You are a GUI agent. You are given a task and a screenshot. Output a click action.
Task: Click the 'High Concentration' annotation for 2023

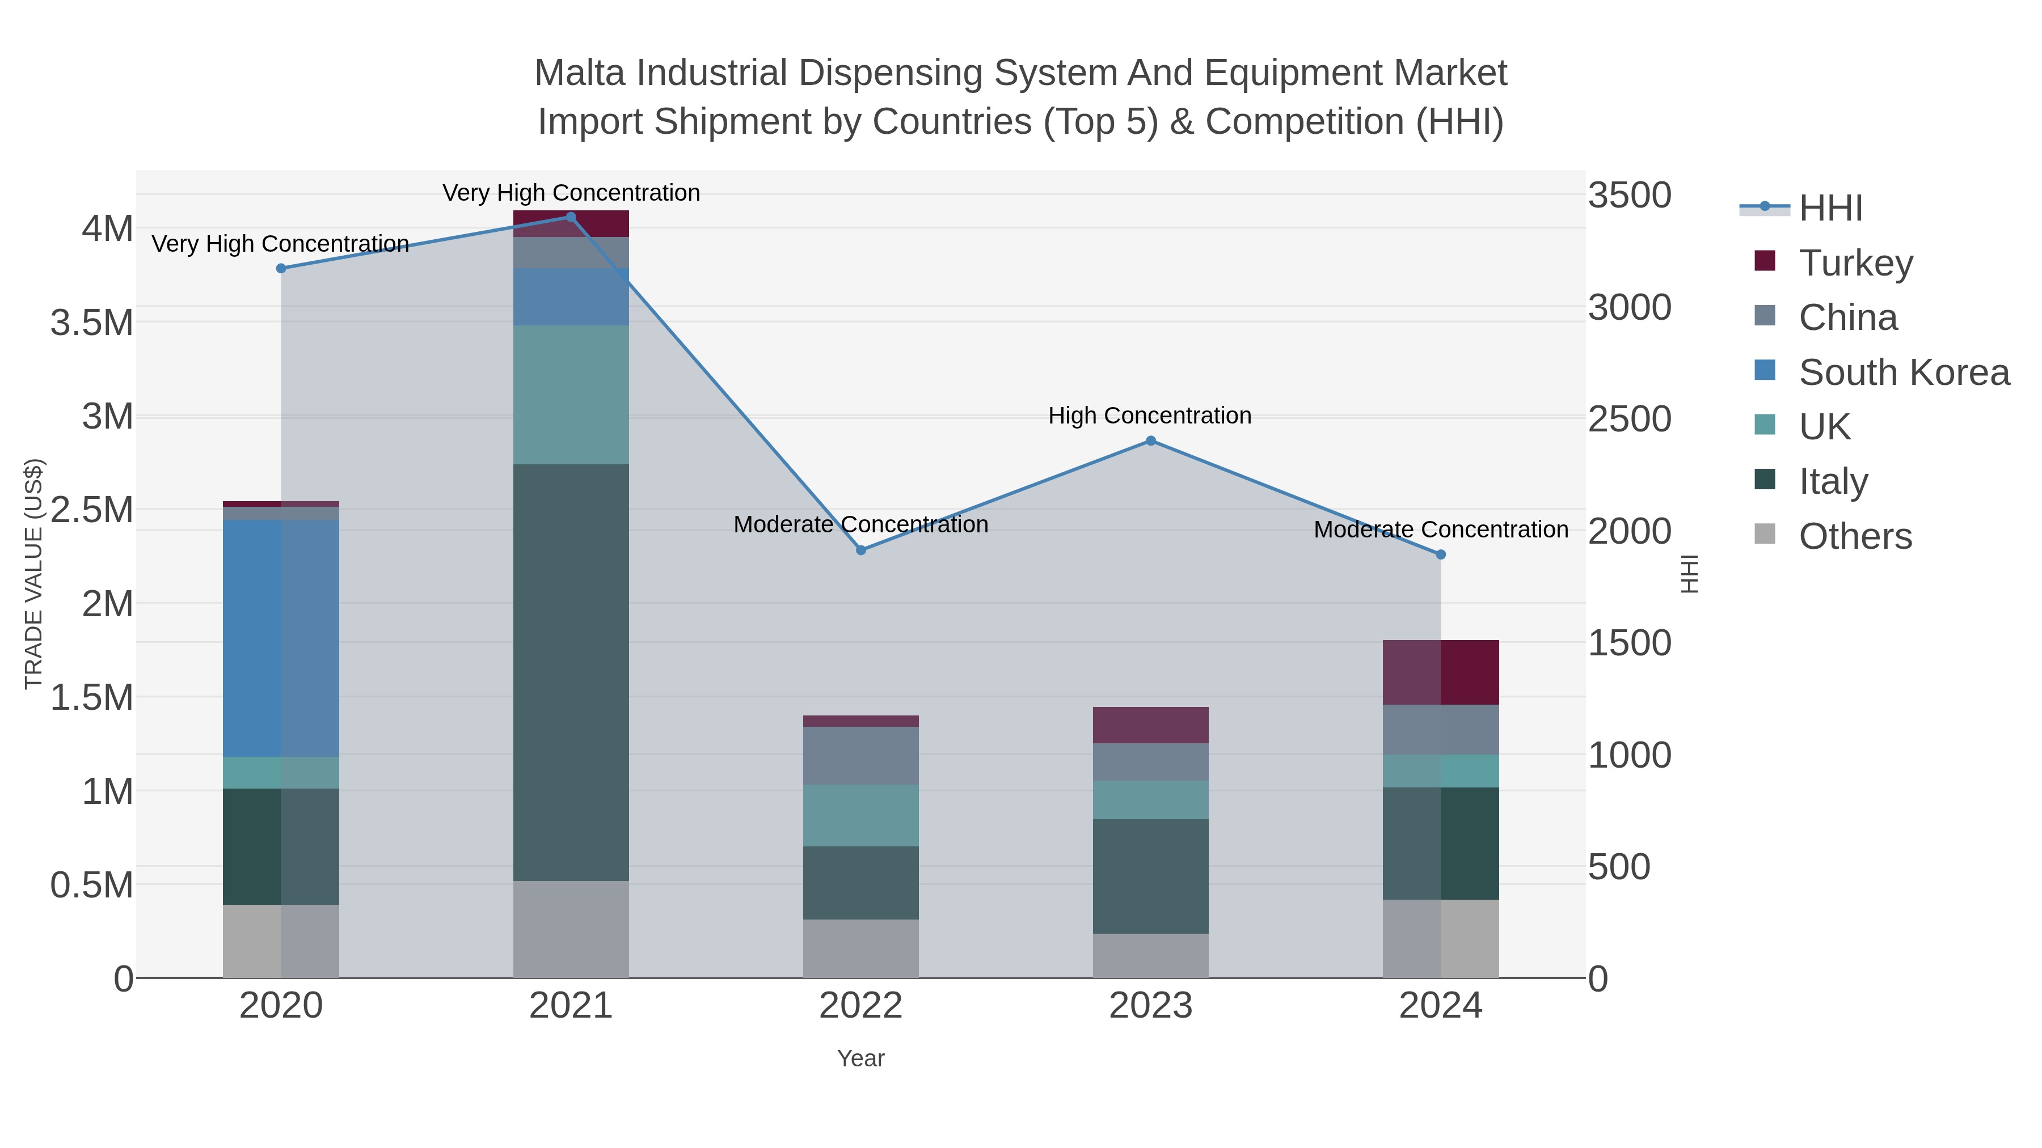click(x=1149, y=415)
